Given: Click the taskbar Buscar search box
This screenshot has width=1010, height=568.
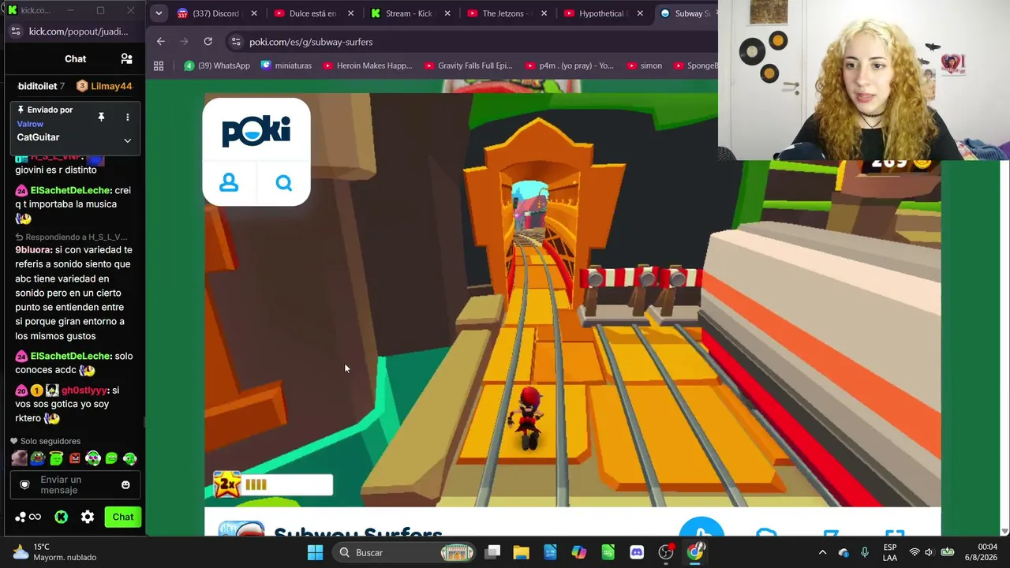Looking at the screenshot, I should click(404, 552).
